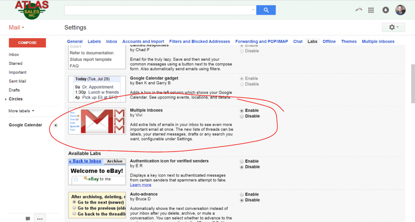Select Enable for Multiple Inboxes
Screen dimensions: 415x222
(x=242, y=111)
